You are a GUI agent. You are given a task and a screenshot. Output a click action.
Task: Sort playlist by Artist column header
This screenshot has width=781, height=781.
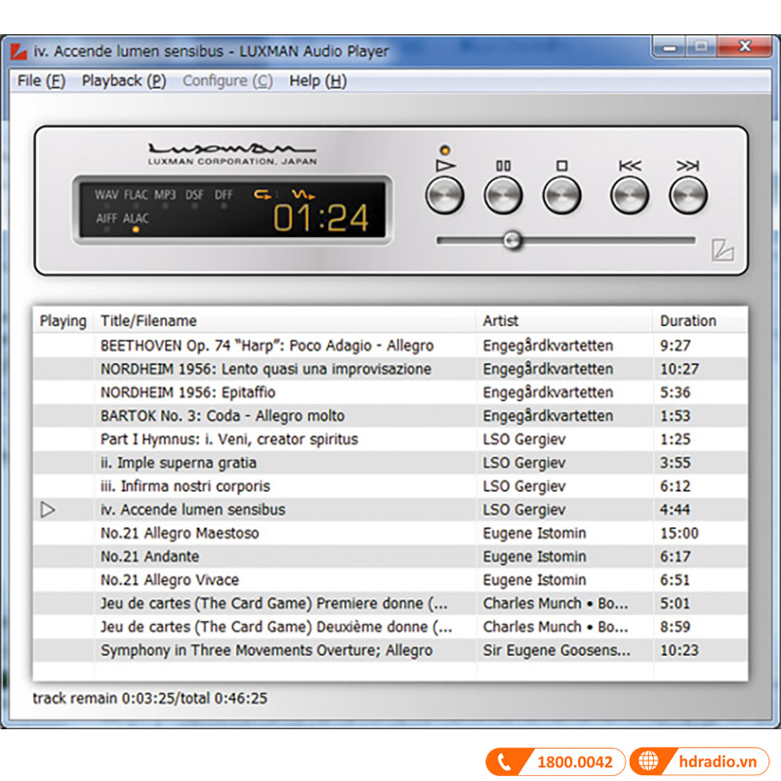coord(501,321)
